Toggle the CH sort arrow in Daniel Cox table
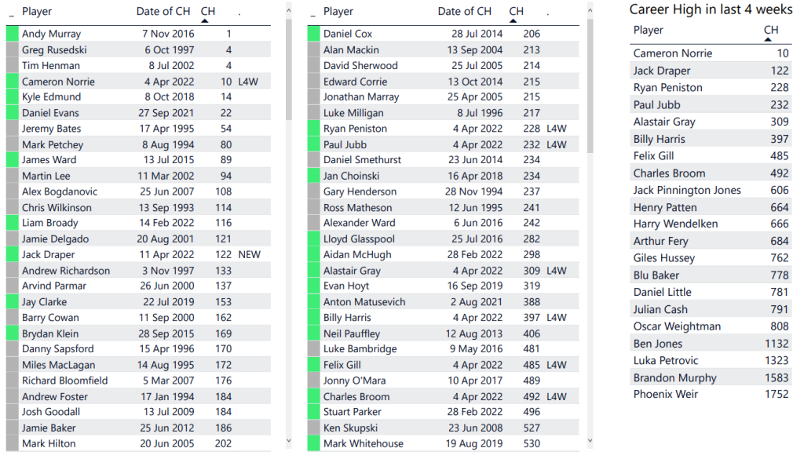This screenshot has width=804, height=459. click(x=513, y=20)
